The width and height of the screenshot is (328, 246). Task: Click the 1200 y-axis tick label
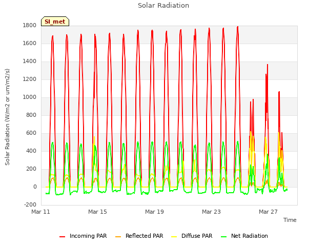(x=30, y=79)
